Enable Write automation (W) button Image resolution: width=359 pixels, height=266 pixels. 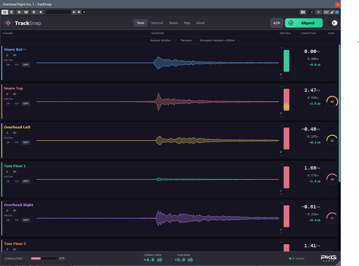click(26, 12)
